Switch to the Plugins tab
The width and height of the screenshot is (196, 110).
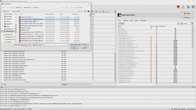pyautogui.click(x=119, y=20)
